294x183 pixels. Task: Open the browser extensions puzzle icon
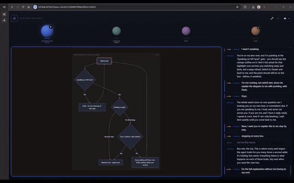(x=245, y=7)
